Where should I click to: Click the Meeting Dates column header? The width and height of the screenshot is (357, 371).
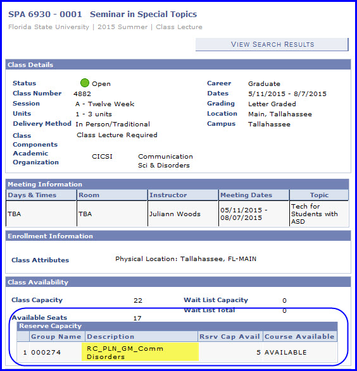(254, 195)
